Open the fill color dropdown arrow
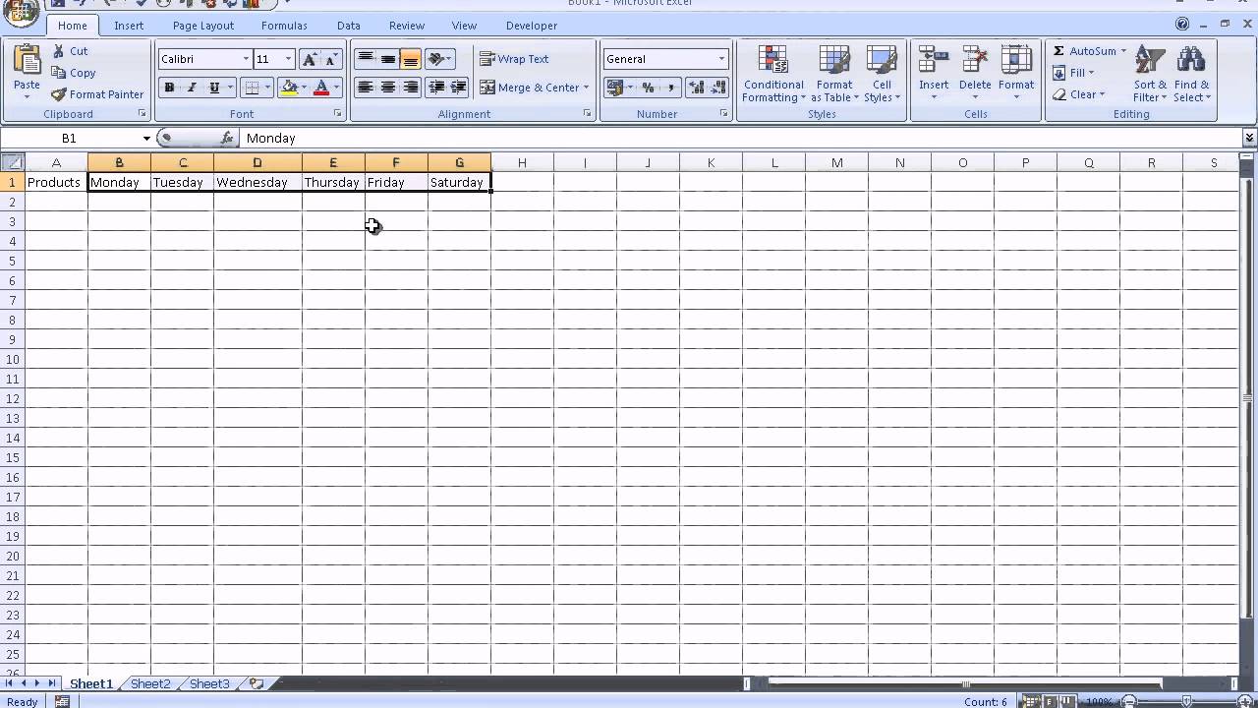This screenshot has height=708, width=1258. [x=304, y=88]
